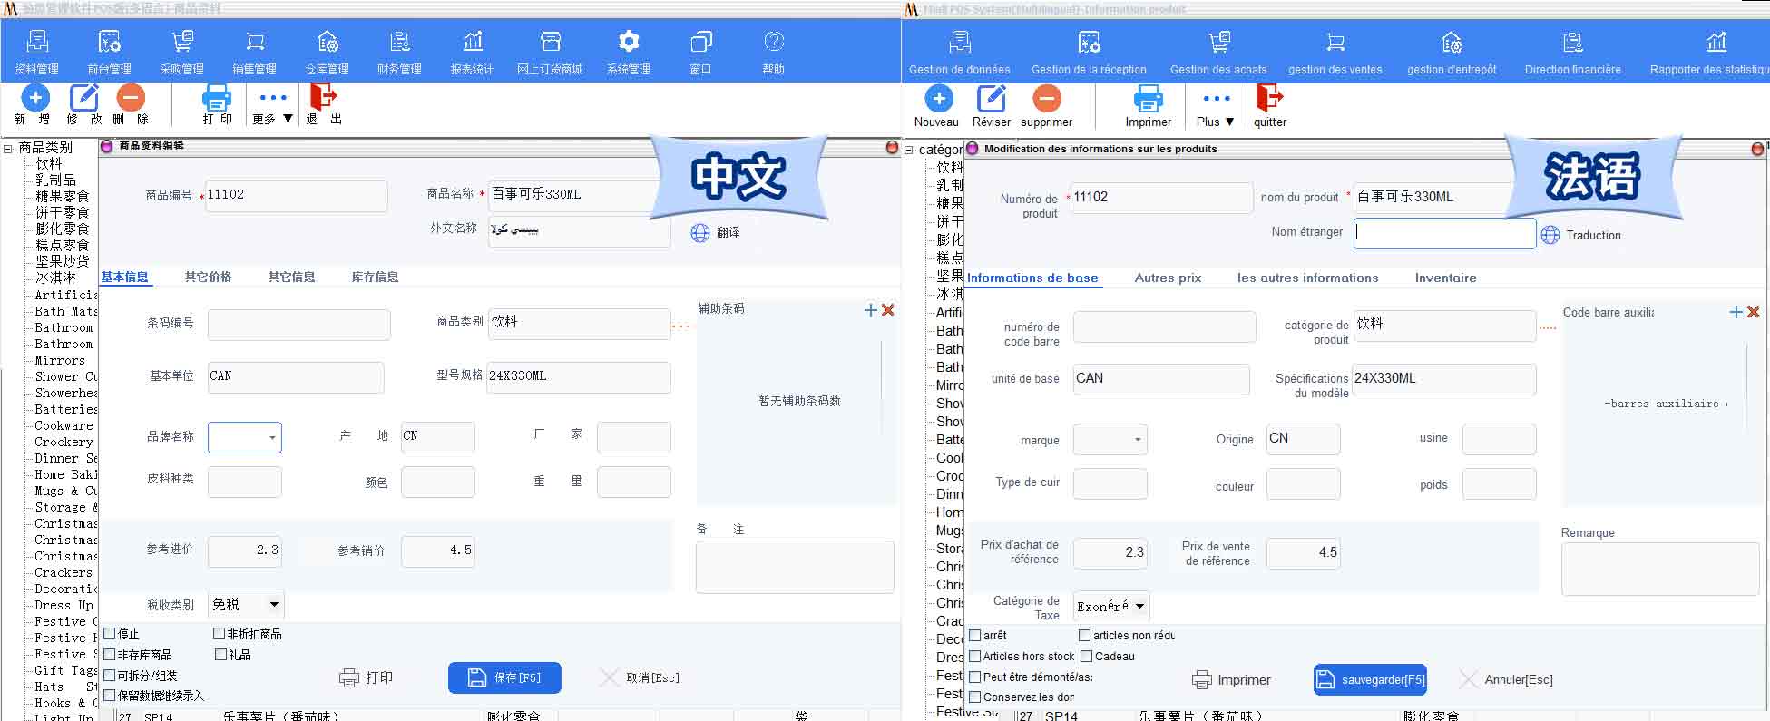Click the Traduction globe icon
The height and width of the screenshot is (721, 1770).
tap(1550, 235)
